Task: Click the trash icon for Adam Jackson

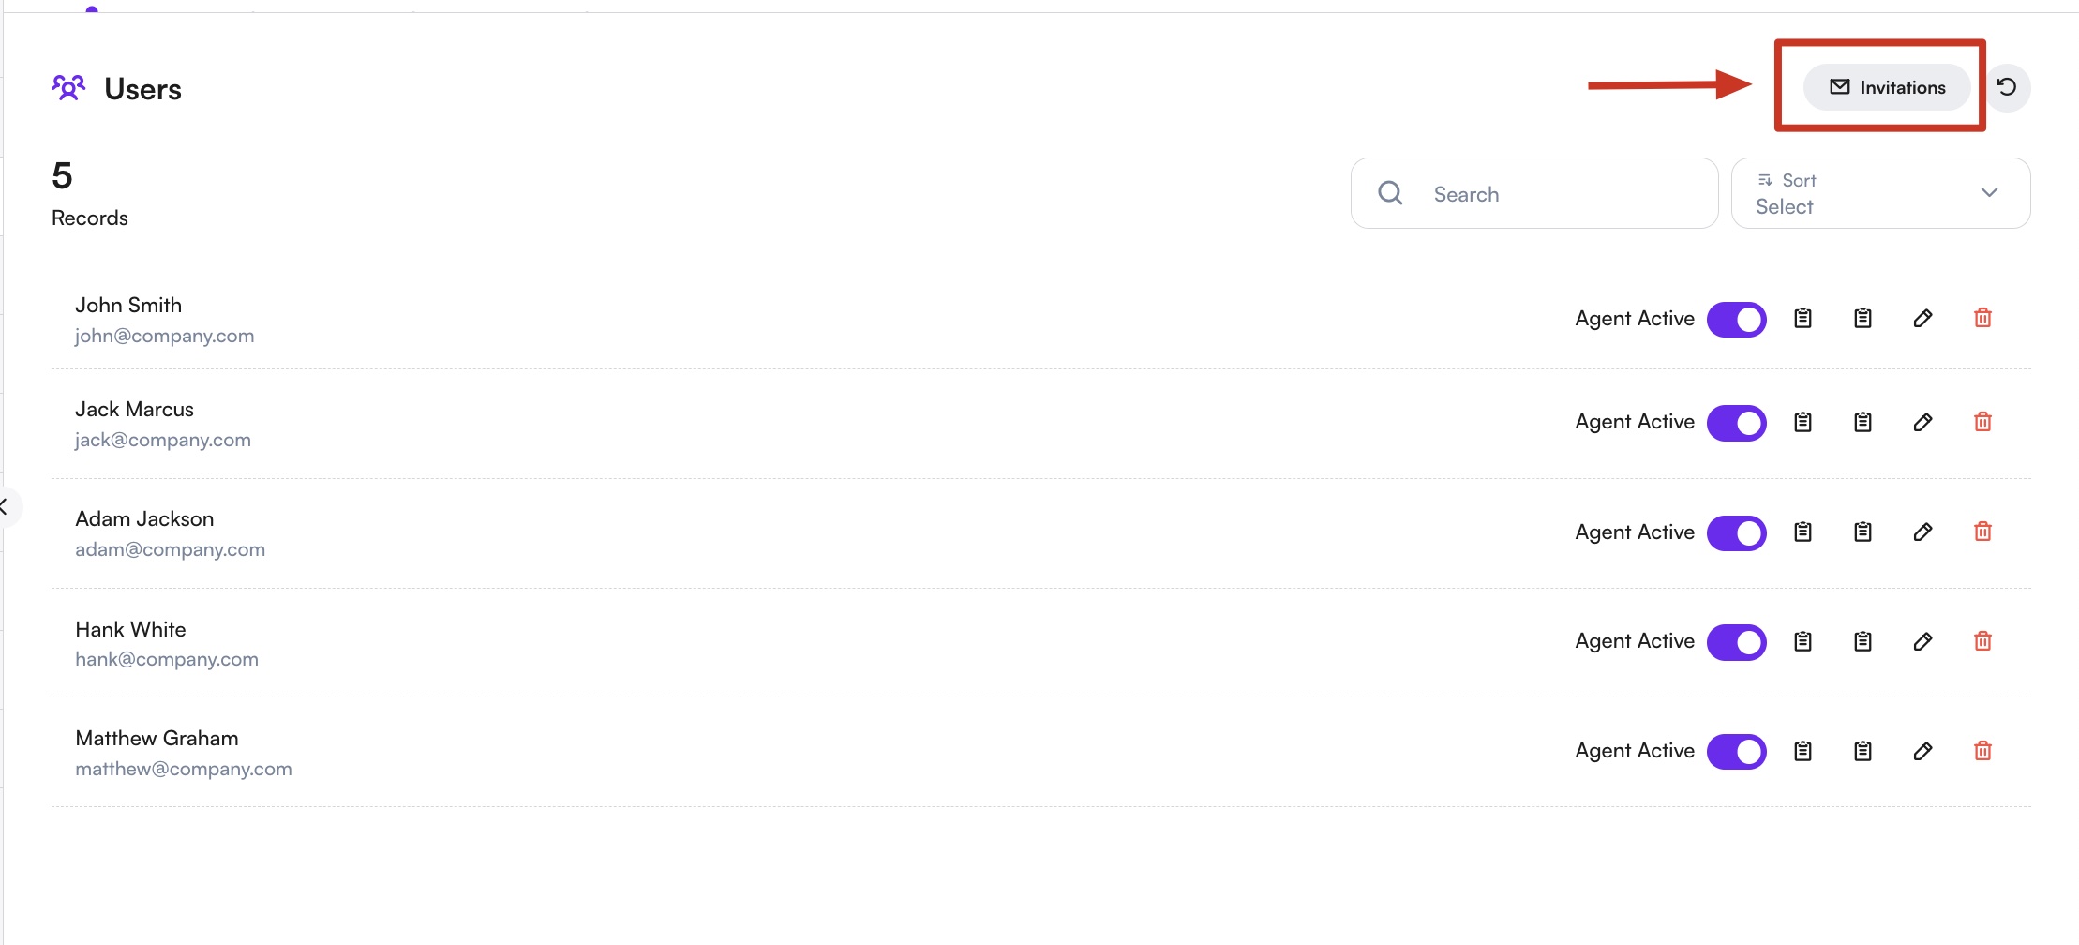Action: pos(1982,532)
